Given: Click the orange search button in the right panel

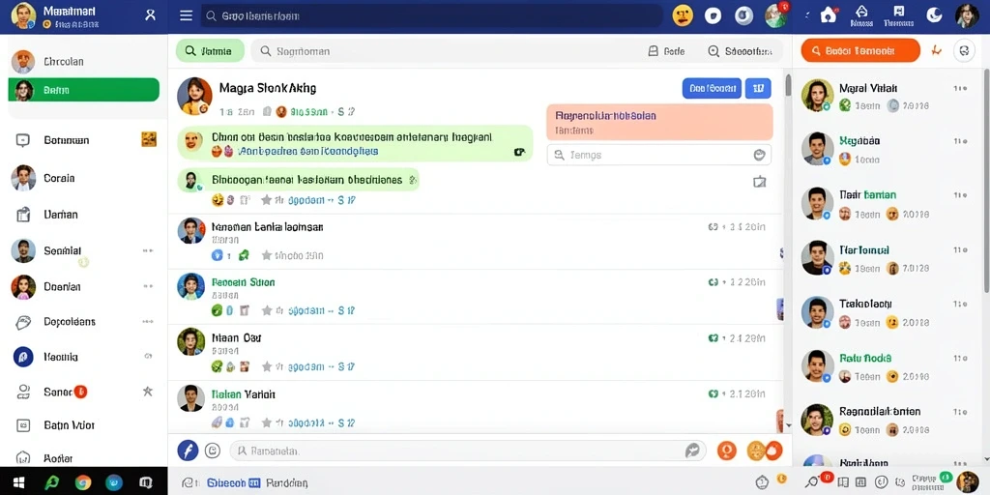Looking at the screenshot, I should point(859,50).
